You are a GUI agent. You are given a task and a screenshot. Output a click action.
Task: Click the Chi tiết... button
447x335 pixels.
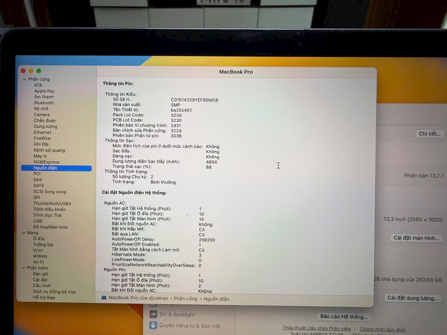[x=430, y=134]
